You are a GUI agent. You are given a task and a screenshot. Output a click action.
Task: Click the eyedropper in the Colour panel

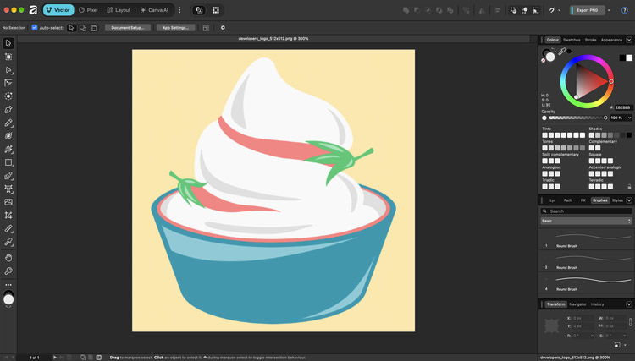(x=562, y=52)
